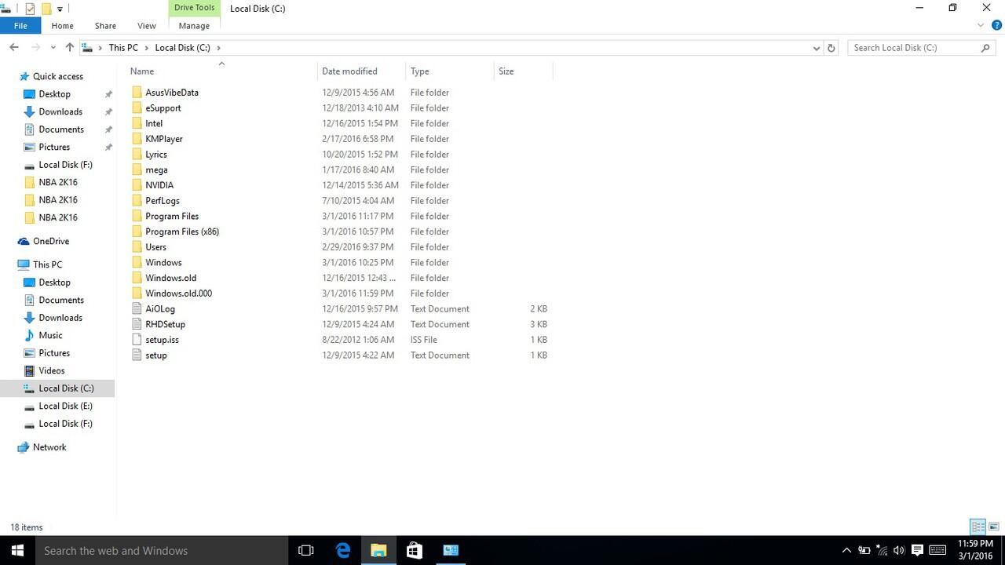Open the View ribbon tab
Image resolution: width=1005 pixels, height=565 pixels.
tap(147, 26)
